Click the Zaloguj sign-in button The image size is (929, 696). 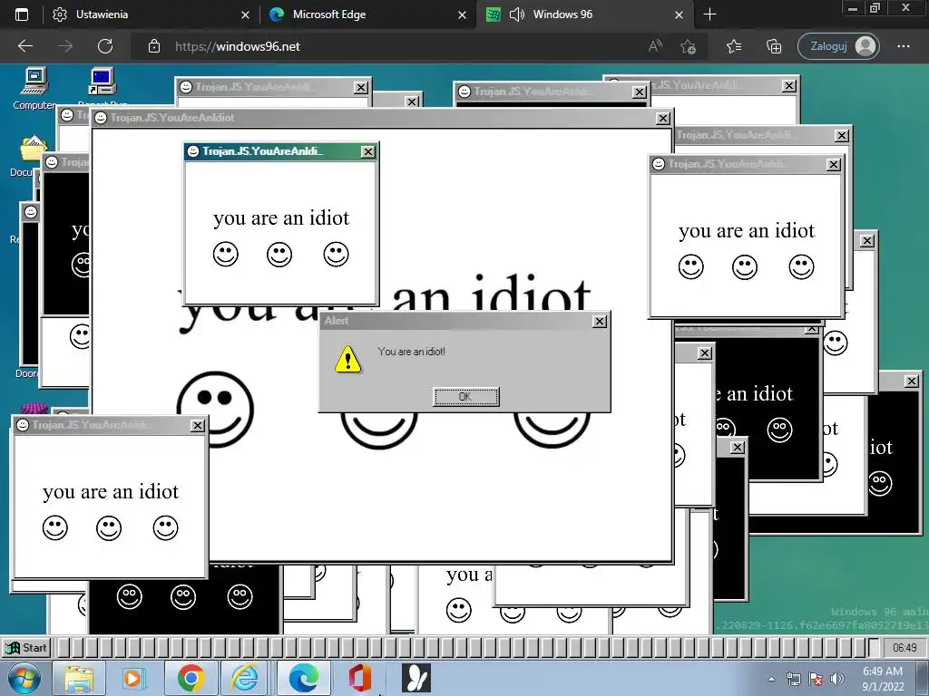coord(838,46)
